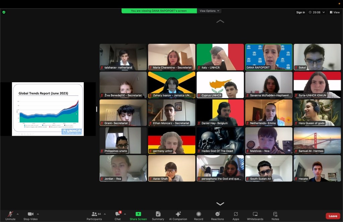Click the Sign in link
Viewport: 343px width, 222px height.
click(x=300, y=12)
